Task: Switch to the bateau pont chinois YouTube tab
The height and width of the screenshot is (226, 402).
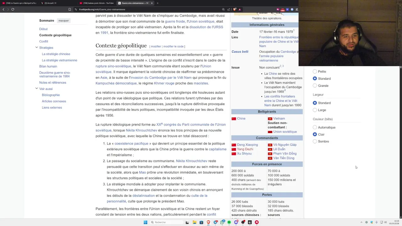Action: coord(97,3)
